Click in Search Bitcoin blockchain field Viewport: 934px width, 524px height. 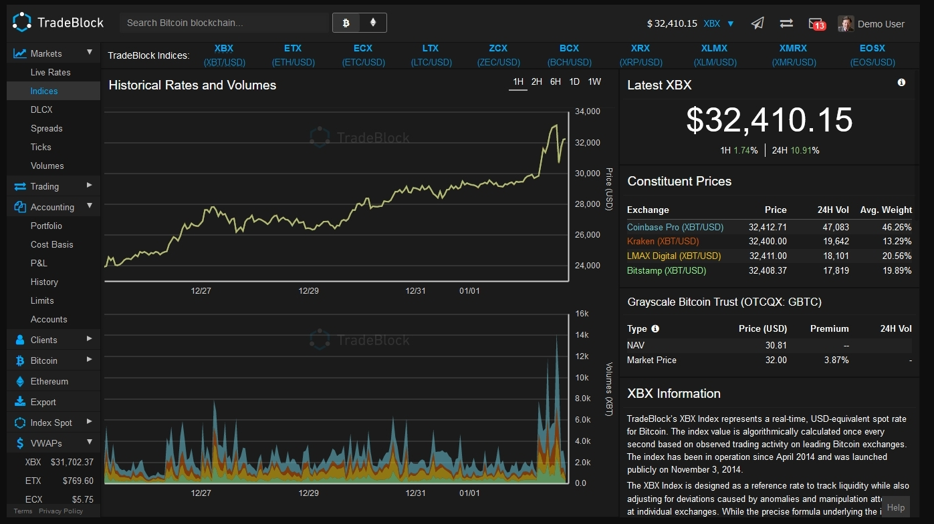225,23
